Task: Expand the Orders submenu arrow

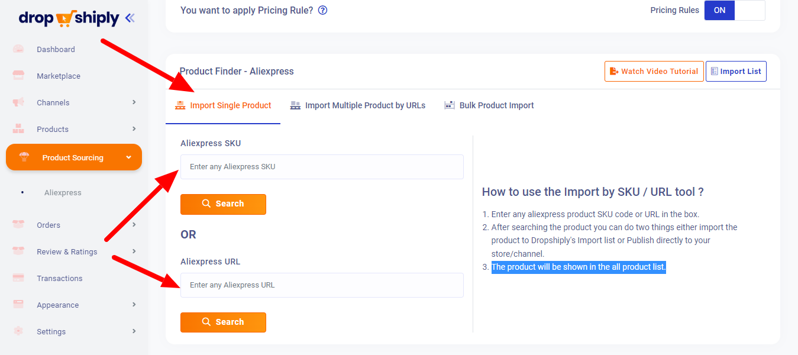Action: 134,225
